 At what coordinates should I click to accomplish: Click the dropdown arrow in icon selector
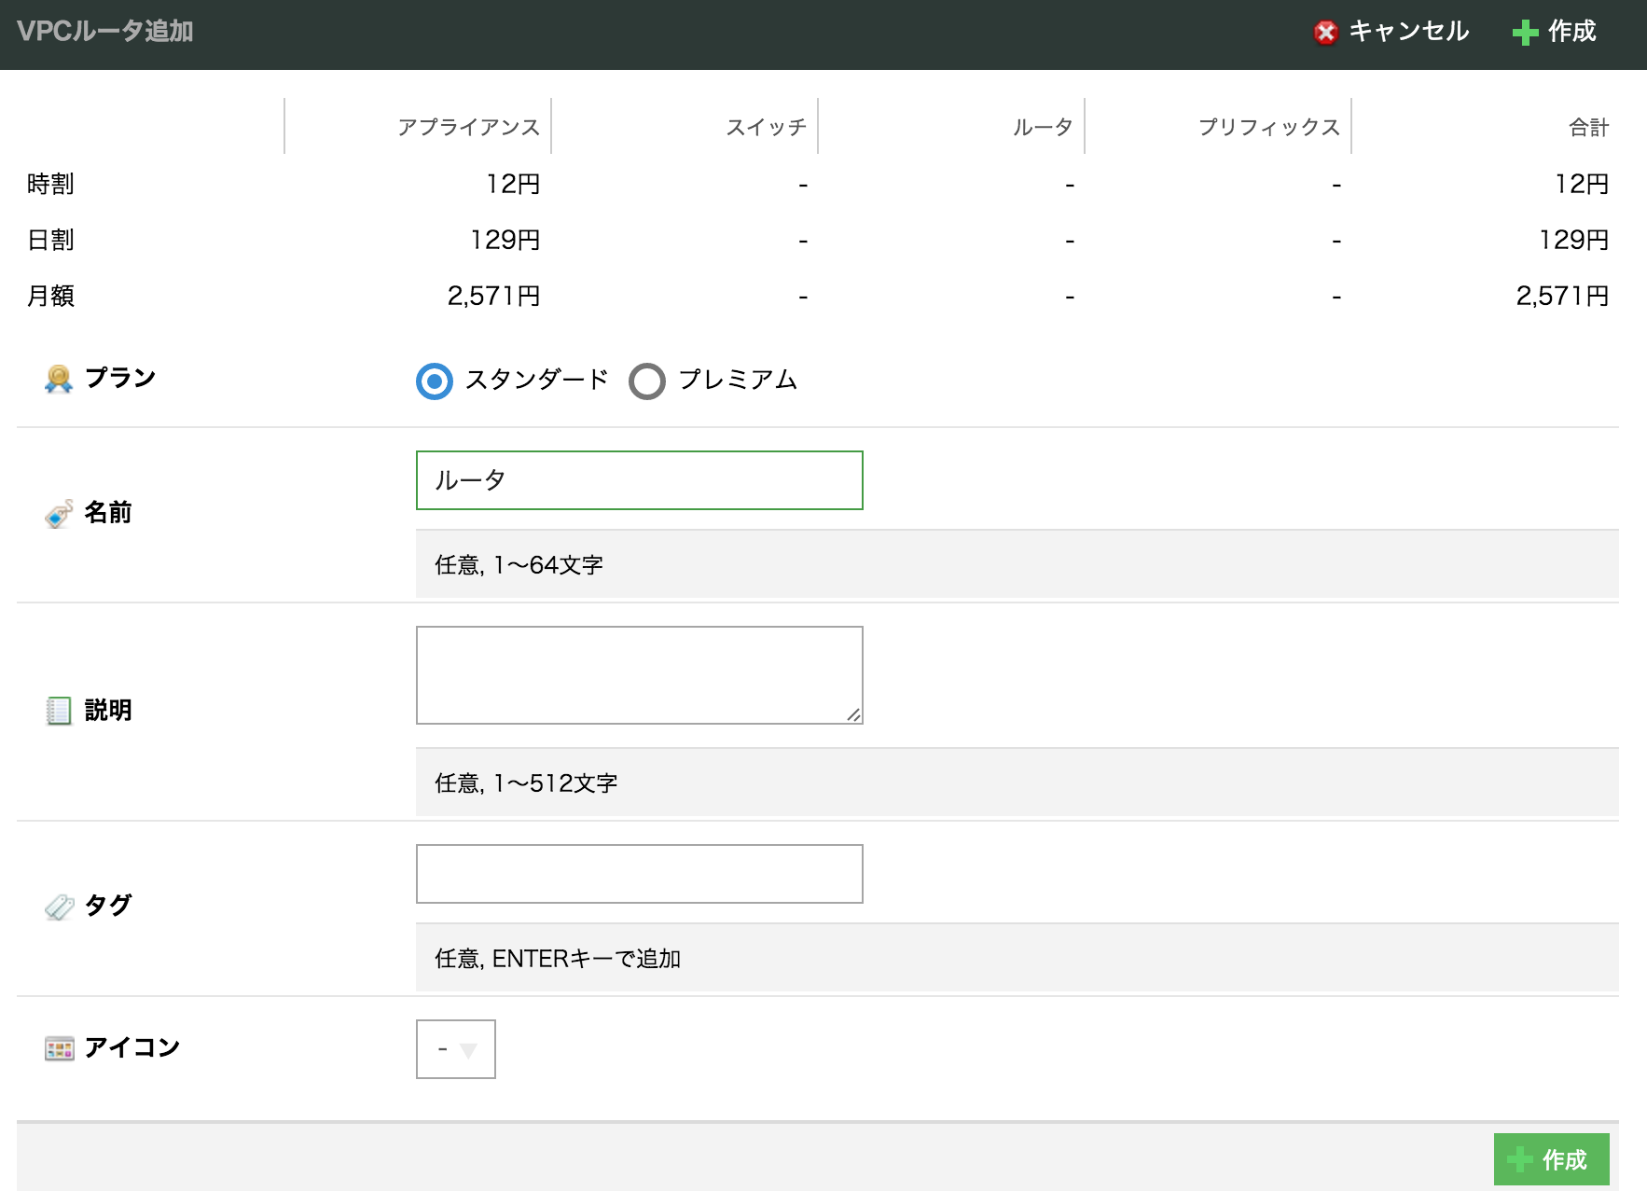[x=468, y=1050]
